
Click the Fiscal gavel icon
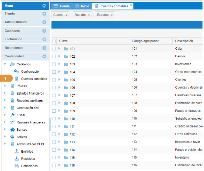click(x=12, y=115)
